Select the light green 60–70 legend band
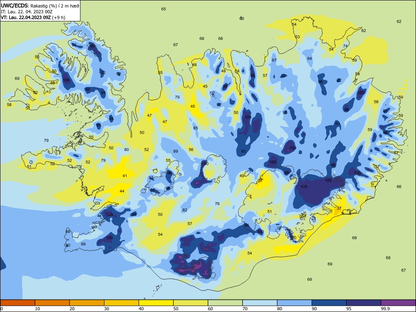Screen dimensions: 416x312 (x=225, y=303)
